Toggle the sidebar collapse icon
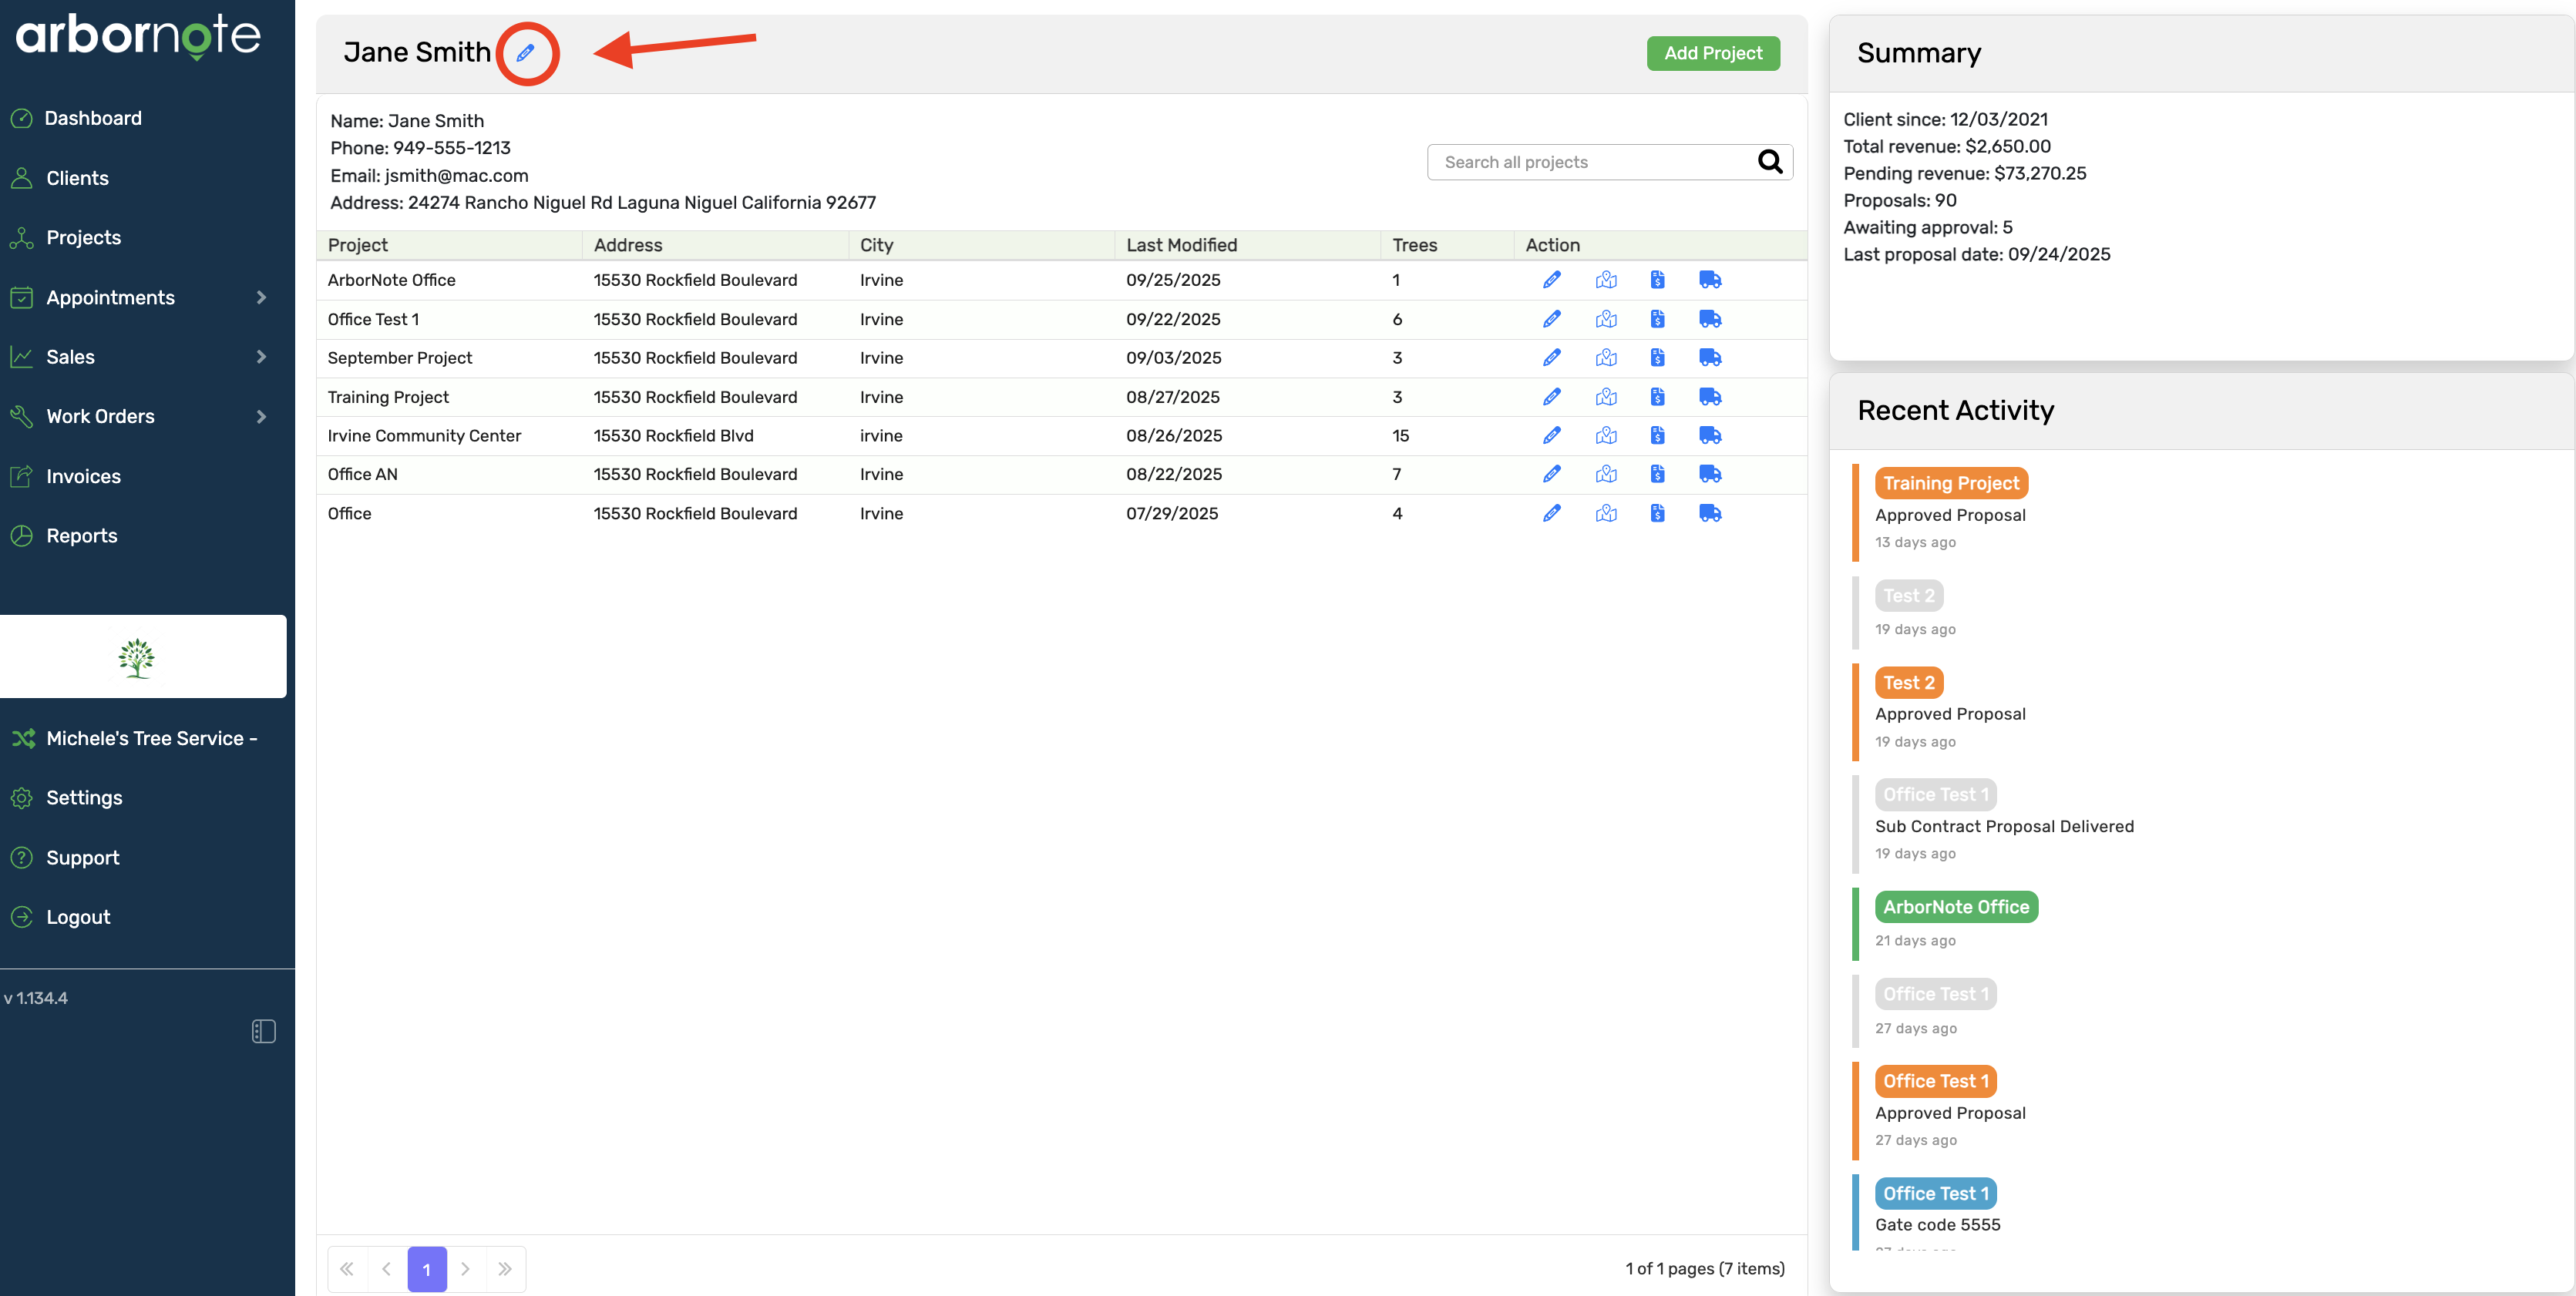Image resolution: width=2576 pixels, height=1296 pixels. coord(263,1031)
